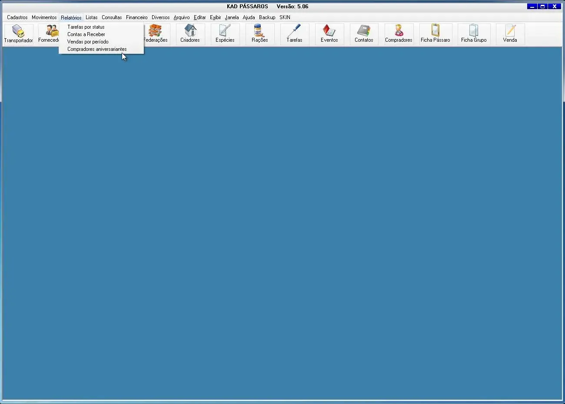Open the Backup menu
Viewport: 565px width, 404px height.
267,17
